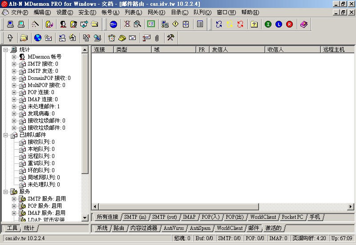Viewport: 356px width, 245px height.
Task: Open the 安全(U) menu
Action: point(87,12)
